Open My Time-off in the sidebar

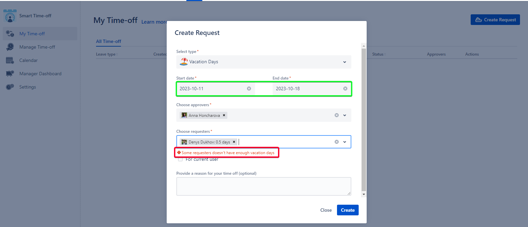click(x=32, y=34)
